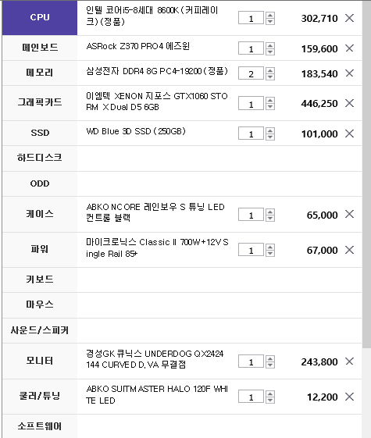This screenshot has width=371, height=438.
Task: Select the CPU category tab
Action: (x=40, y=18)
